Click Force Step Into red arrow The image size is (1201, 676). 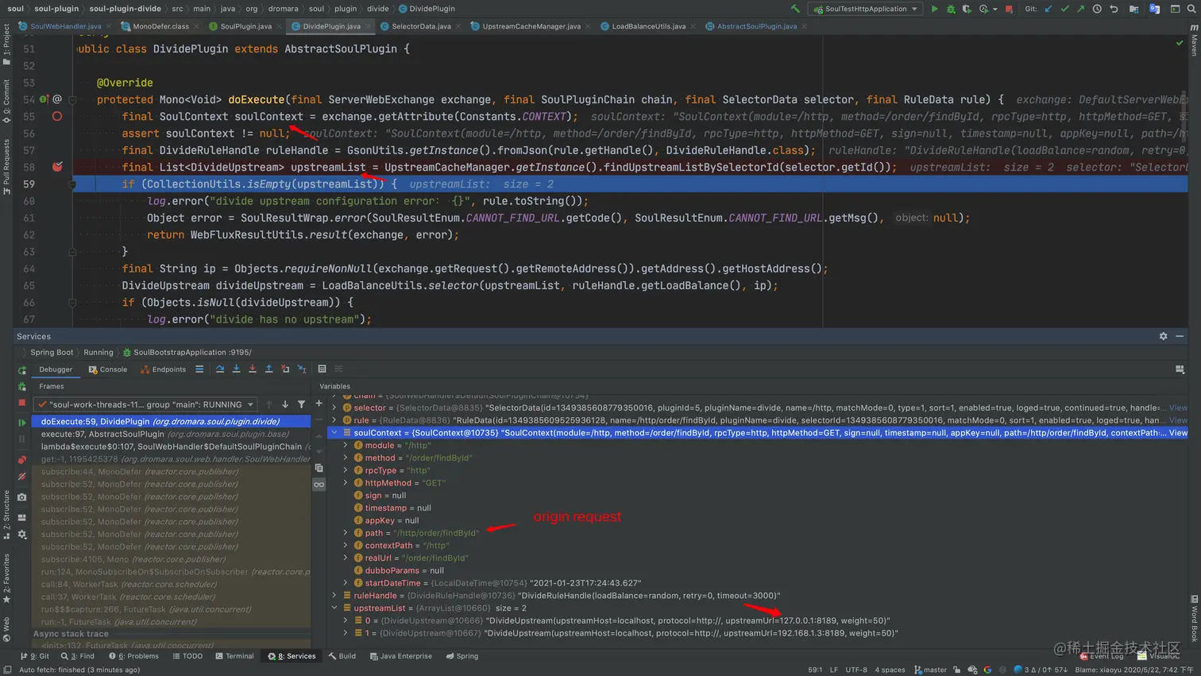(x=253, y=369)
